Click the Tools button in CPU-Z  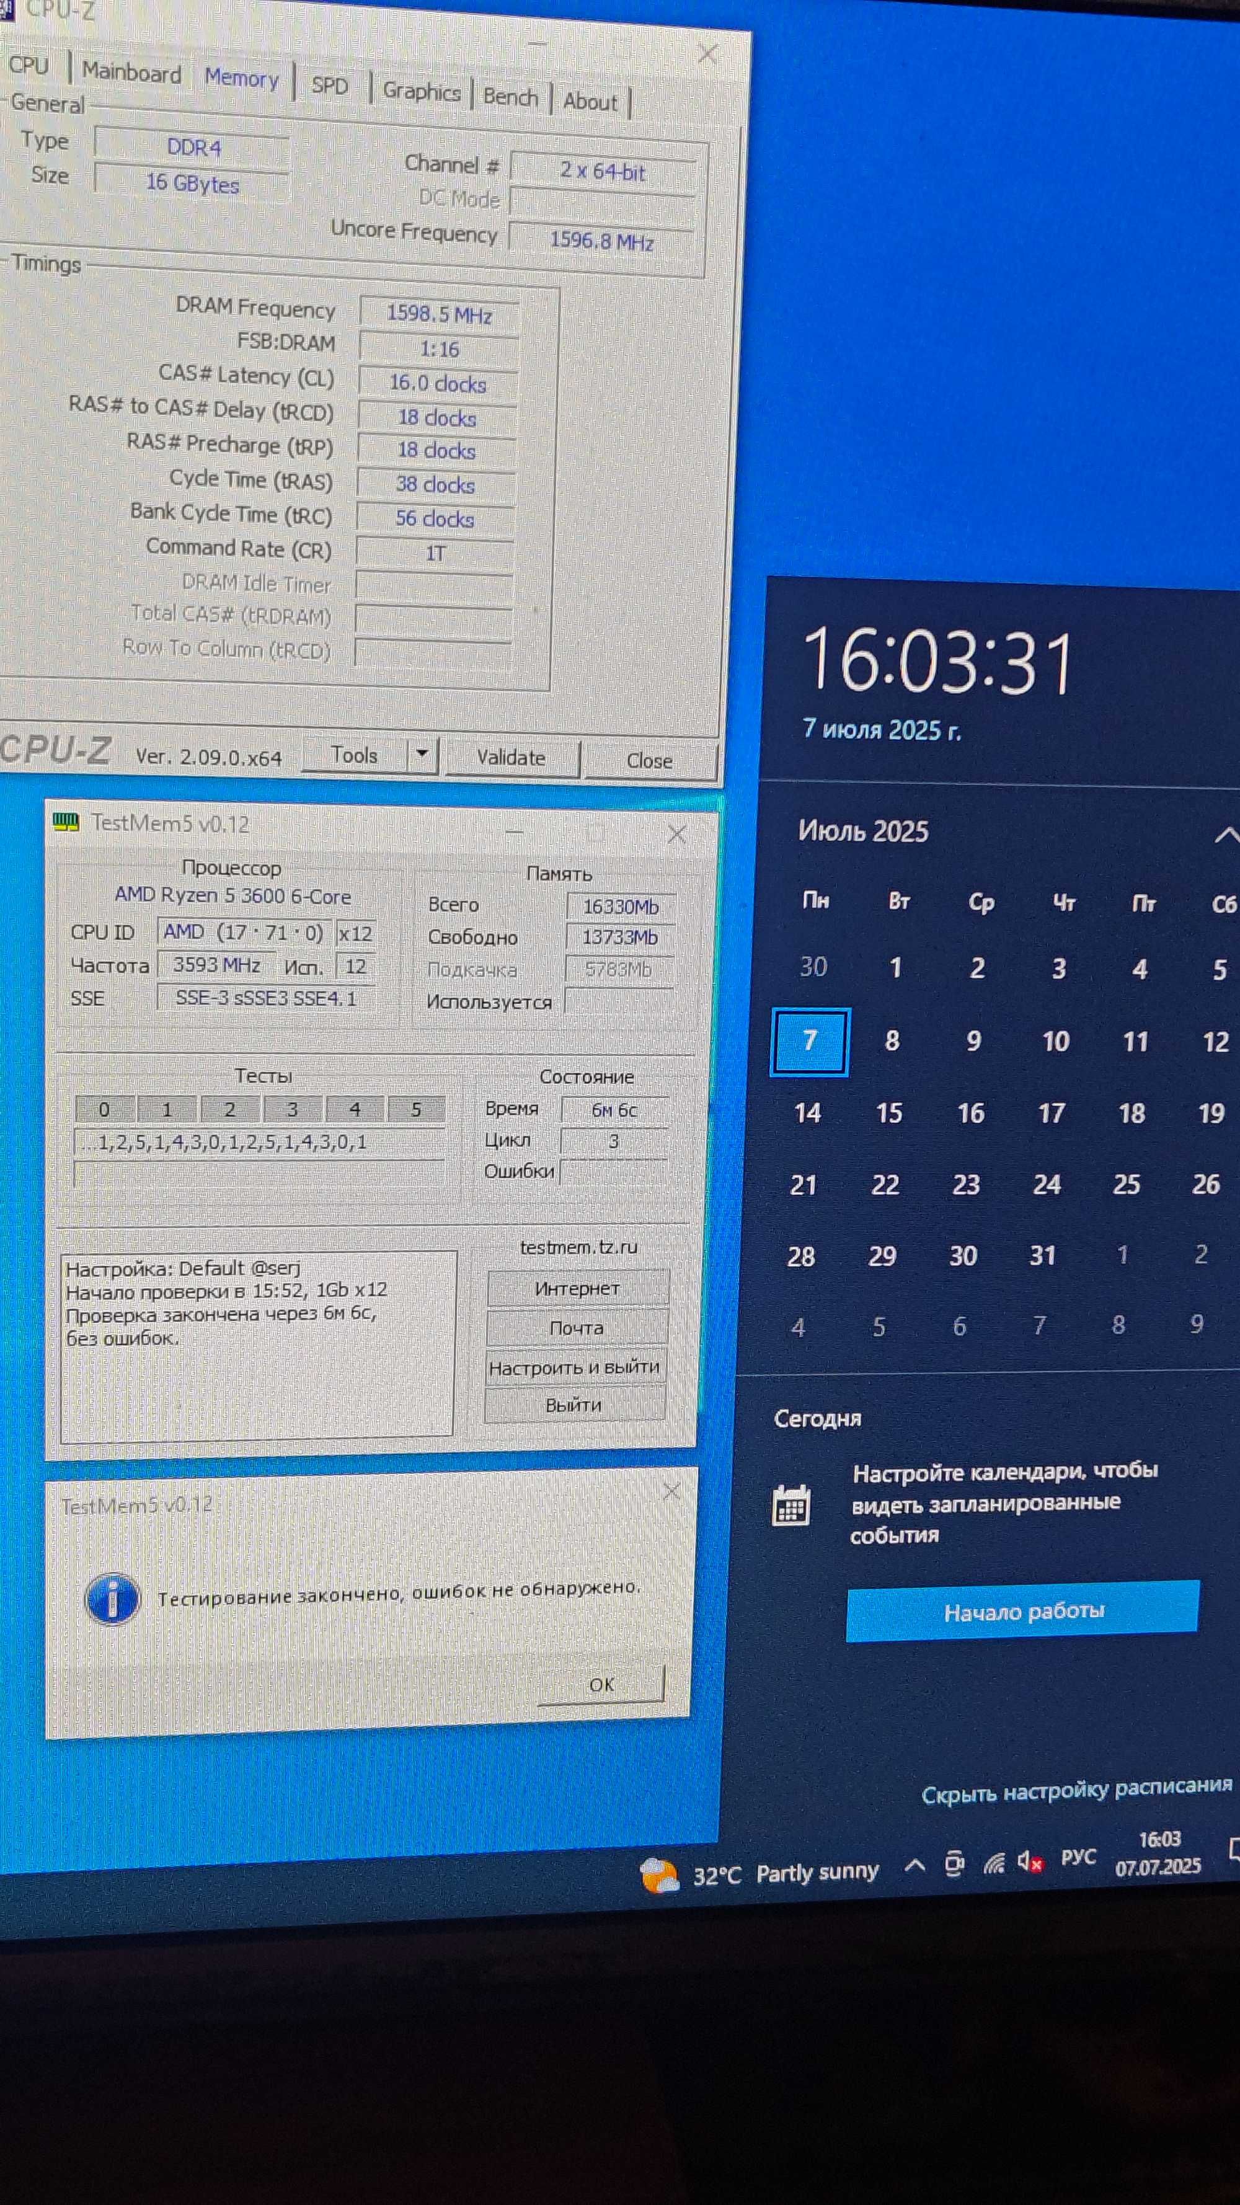(x=354, y=755)
